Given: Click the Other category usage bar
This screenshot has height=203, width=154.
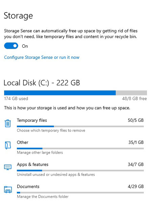Looking at the screenshot, I should click(80, 149).
